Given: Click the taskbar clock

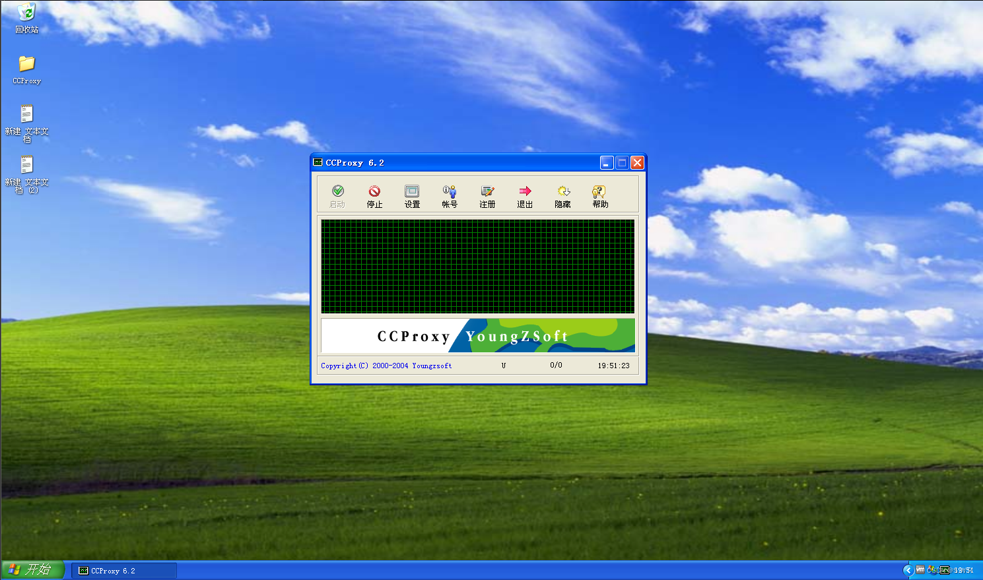Looking at the screenshot, I should pyautogui.click(x=963, y=570).
